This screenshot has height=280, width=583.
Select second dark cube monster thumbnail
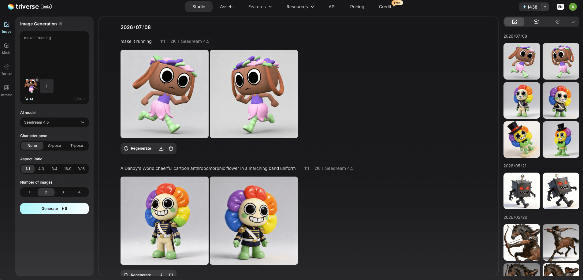(x=561, y=191)
